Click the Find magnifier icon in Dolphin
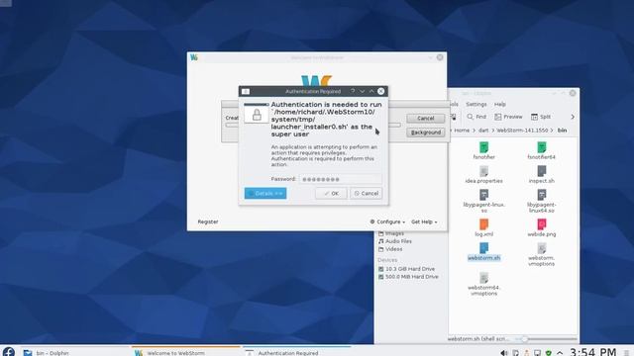Screen dimensions: 634x356 [x=470, y=117]
